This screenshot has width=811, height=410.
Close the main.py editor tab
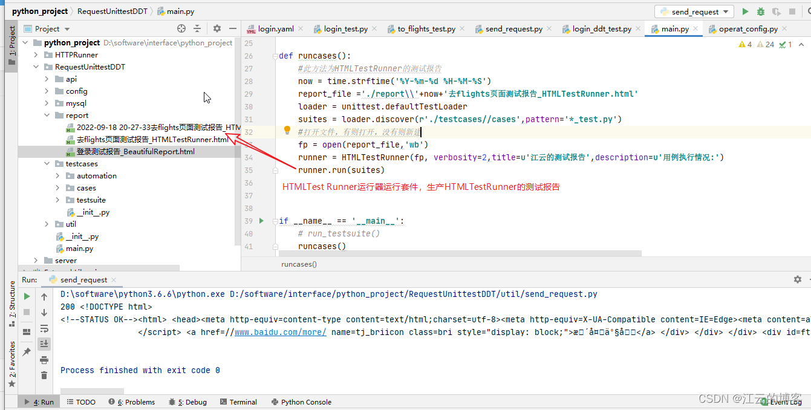click(695, 29)
